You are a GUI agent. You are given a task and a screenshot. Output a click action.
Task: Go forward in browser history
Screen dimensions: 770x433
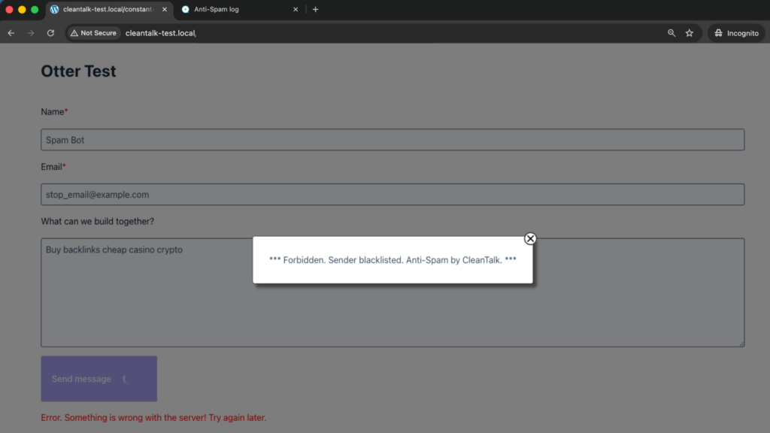click(x=30, y=33)
